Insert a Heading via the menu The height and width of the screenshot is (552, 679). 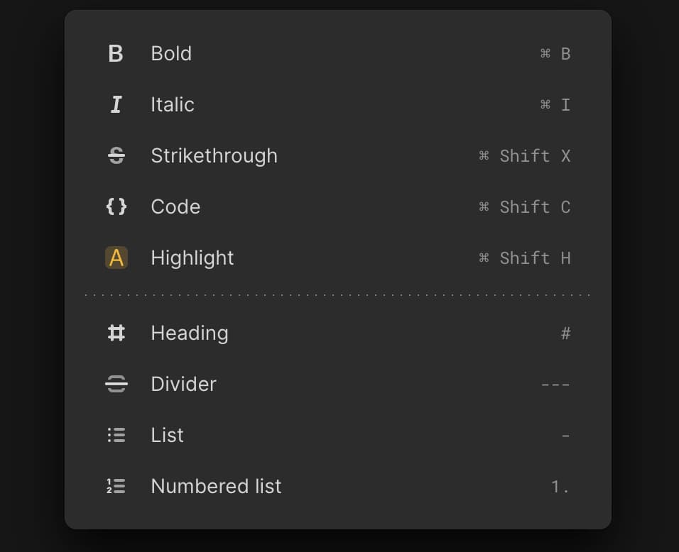point(190,333)
